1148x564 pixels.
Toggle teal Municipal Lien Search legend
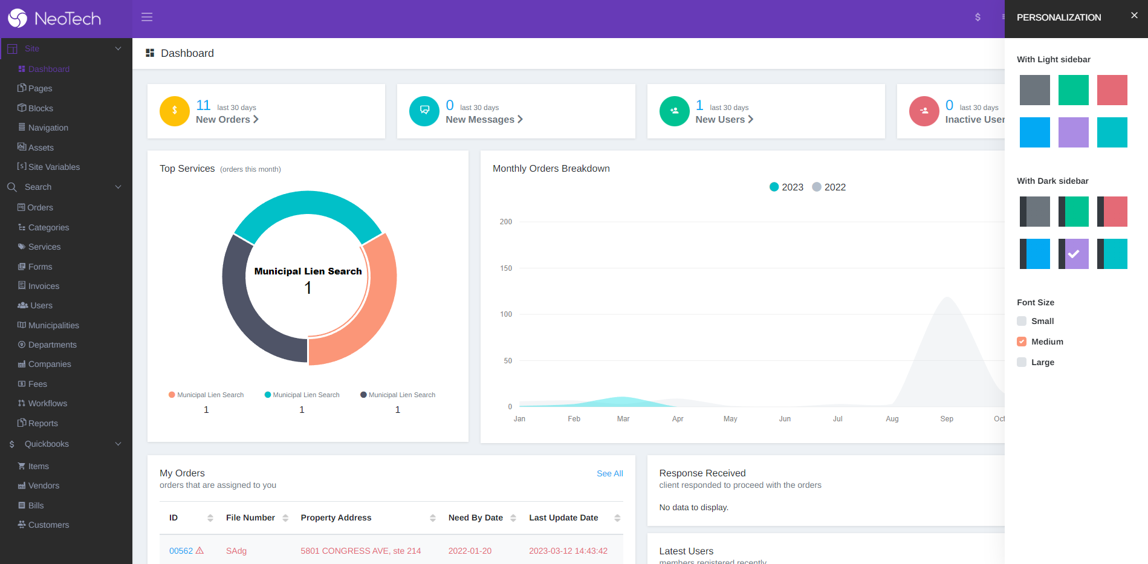[302, 395]
